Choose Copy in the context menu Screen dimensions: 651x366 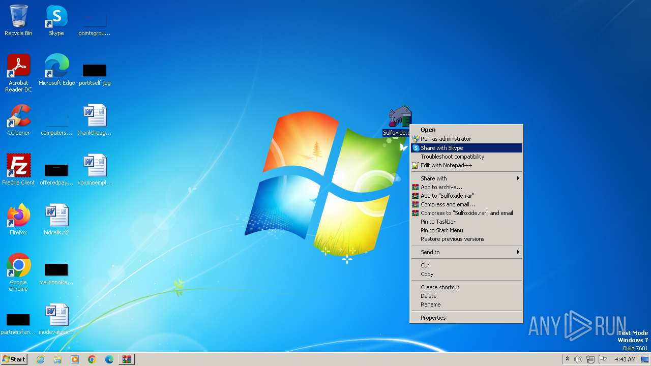click(x=466, y=274)
